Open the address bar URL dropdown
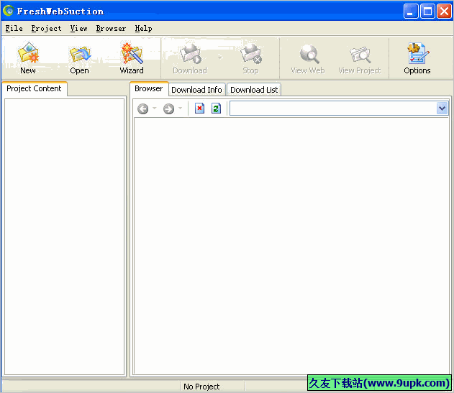454x393 pixels. [x=442, y=108]
